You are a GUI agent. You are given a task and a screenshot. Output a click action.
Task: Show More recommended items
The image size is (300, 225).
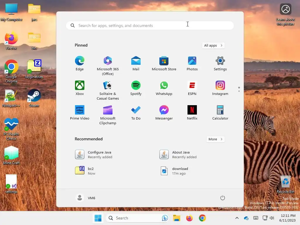point(215,139)
